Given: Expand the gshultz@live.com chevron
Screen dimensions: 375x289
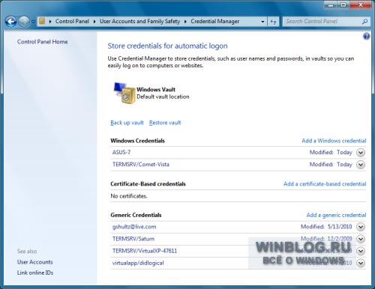Looking at the screenshot, I should (361, 227).
